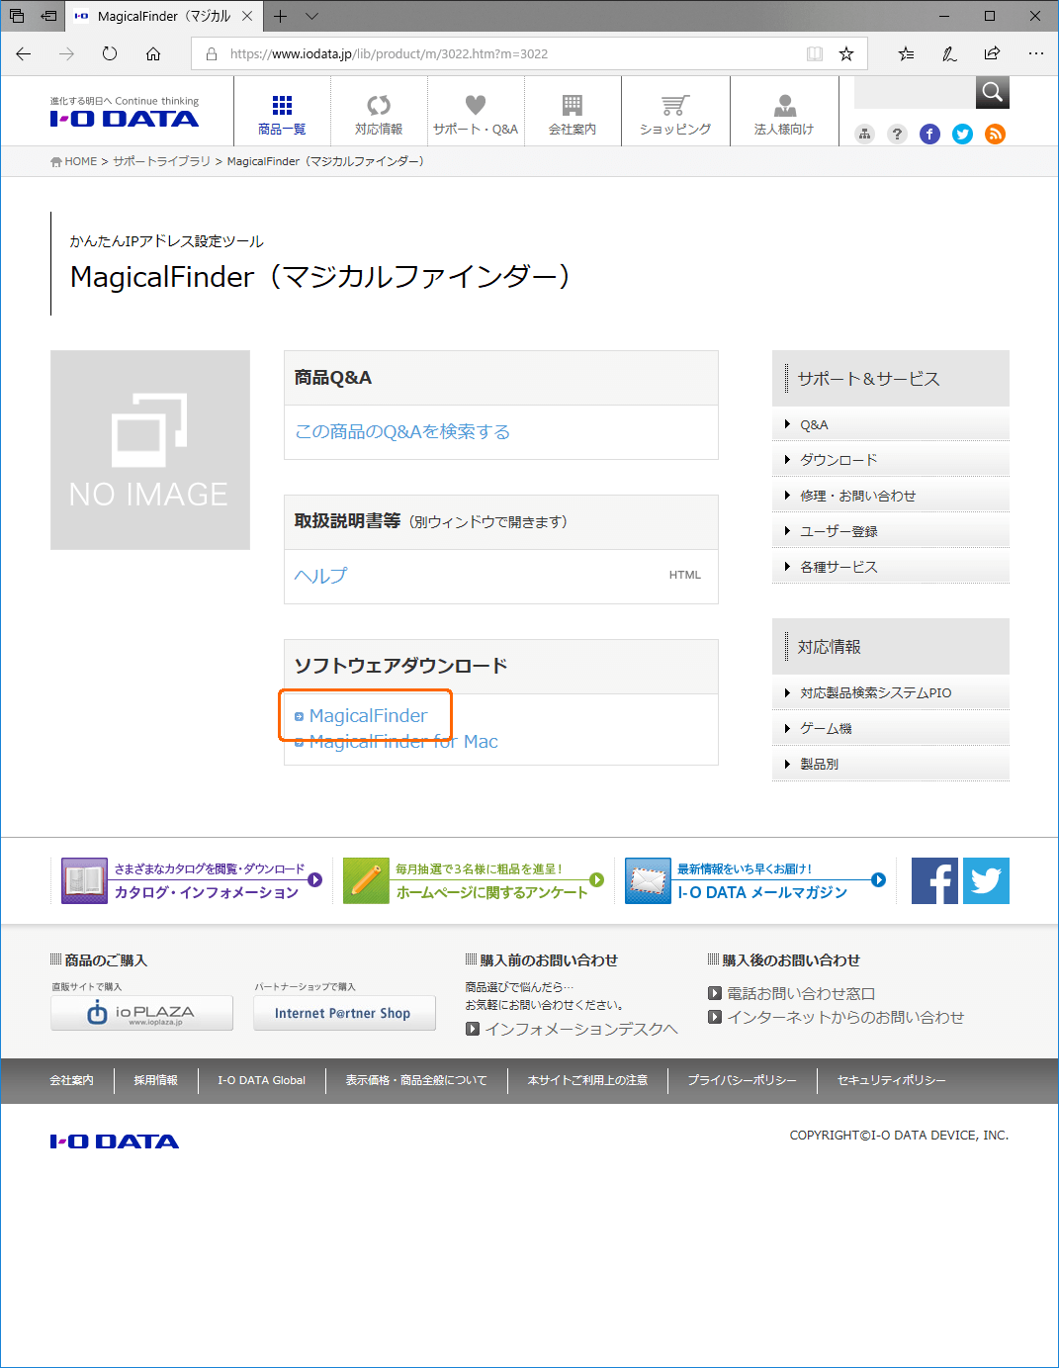Click the help question mark icon
This screenshot has height=1368, width=1059.
pos(897,135)
